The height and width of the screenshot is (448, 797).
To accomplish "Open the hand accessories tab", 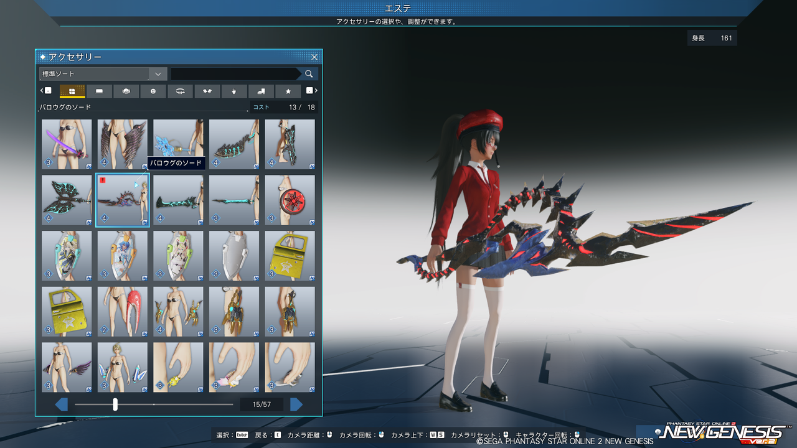I will click(x=234, y=91).
